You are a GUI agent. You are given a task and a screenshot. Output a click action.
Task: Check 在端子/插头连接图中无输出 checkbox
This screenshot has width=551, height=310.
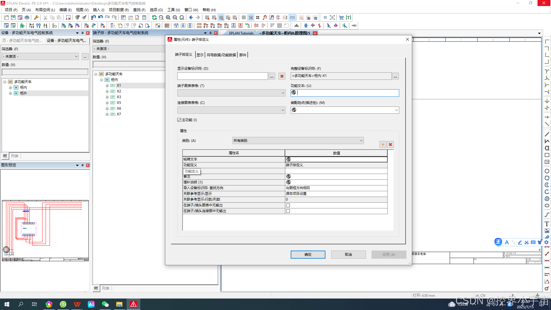(x=288, y=211)
